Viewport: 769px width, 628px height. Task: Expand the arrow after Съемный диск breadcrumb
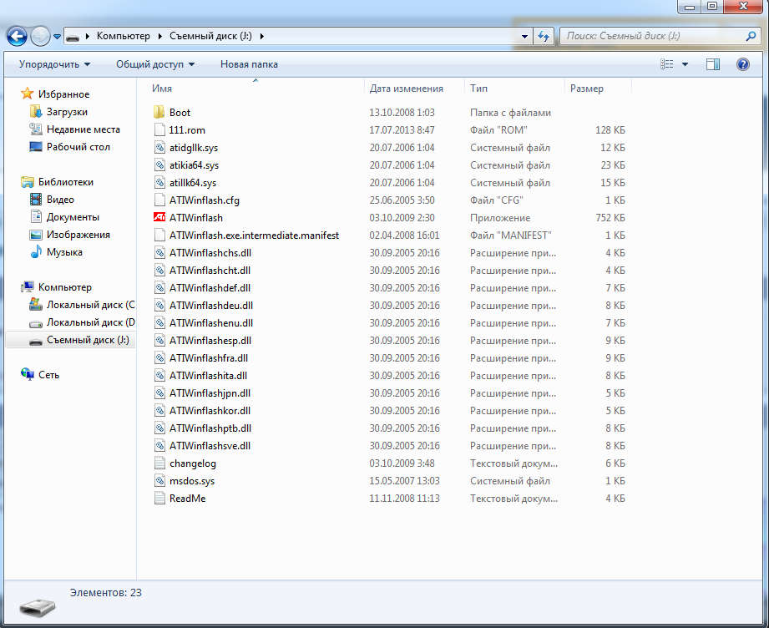pyautogui.click(x=262, y=36)
